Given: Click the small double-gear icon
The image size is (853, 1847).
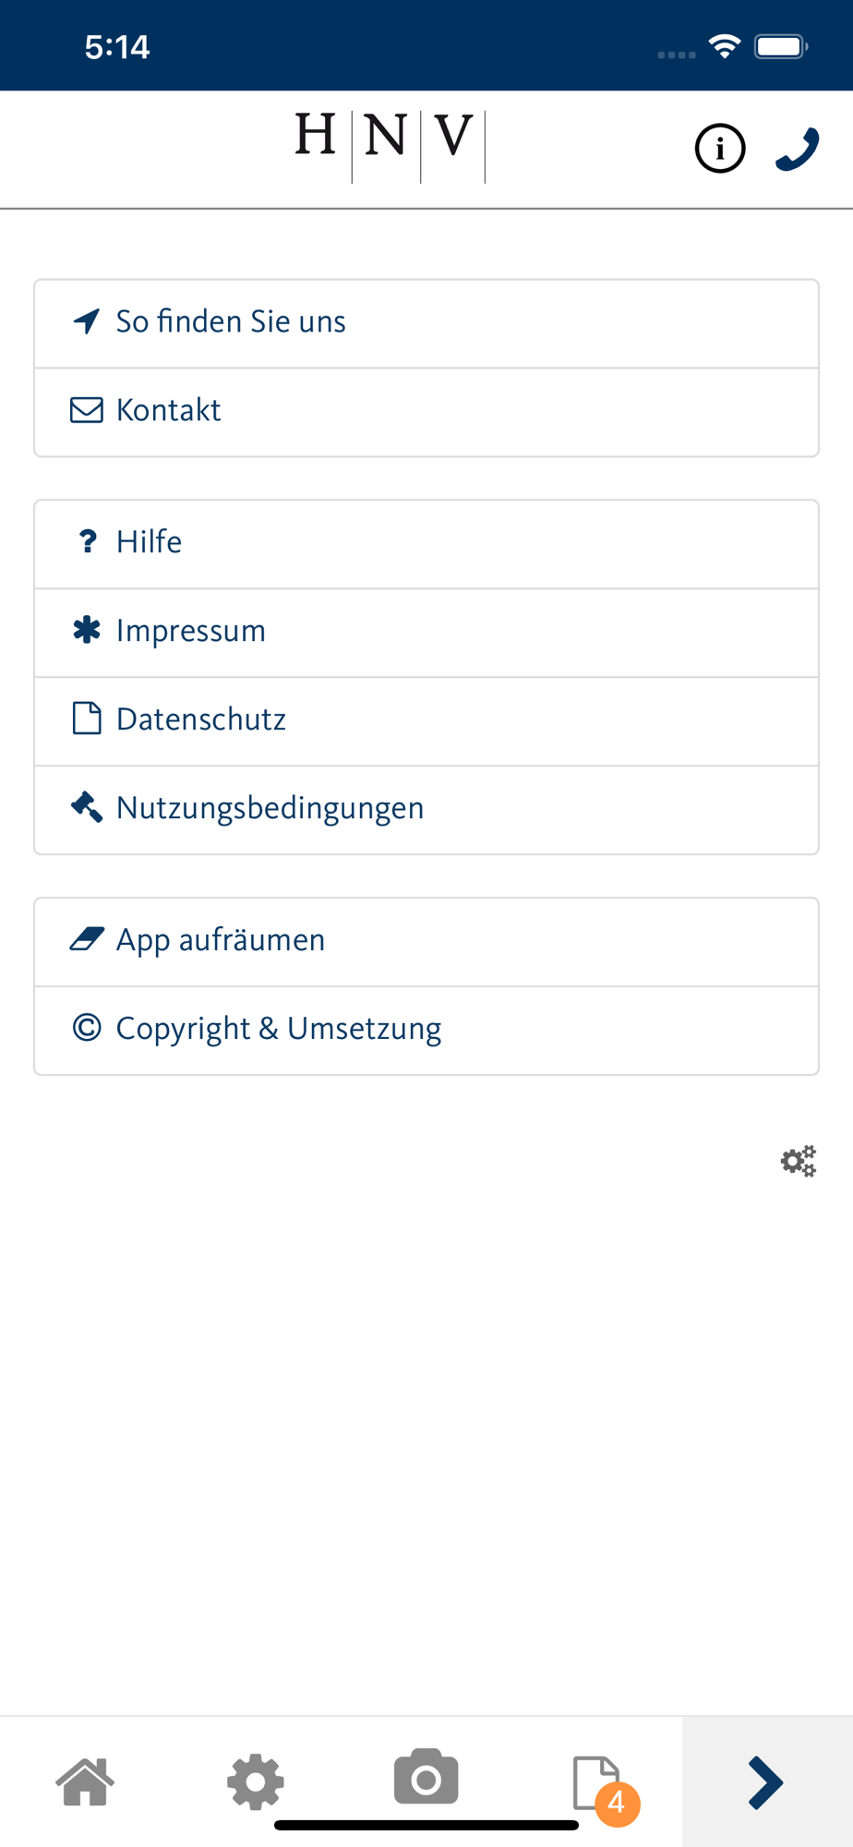Looking at the screenshot, I should point(799,1161).
